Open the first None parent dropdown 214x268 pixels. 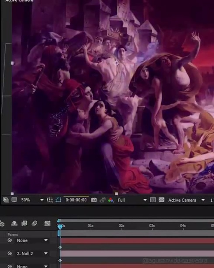(32, 240)
